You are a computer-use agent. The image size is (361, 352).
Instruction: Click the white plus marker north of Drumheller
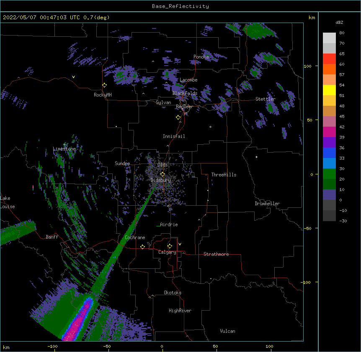(256, 157)
